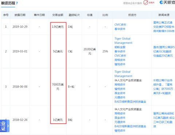This screenshot has width=175, height=135.
Task: Select the 1亿美元 amount cell
Action: tap(58, 120)
